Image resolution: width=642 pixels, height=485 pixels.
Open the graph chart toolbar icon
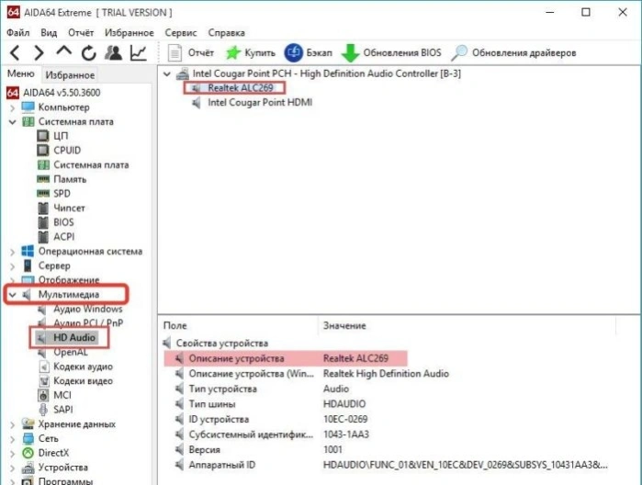click(x=139, y=53)
